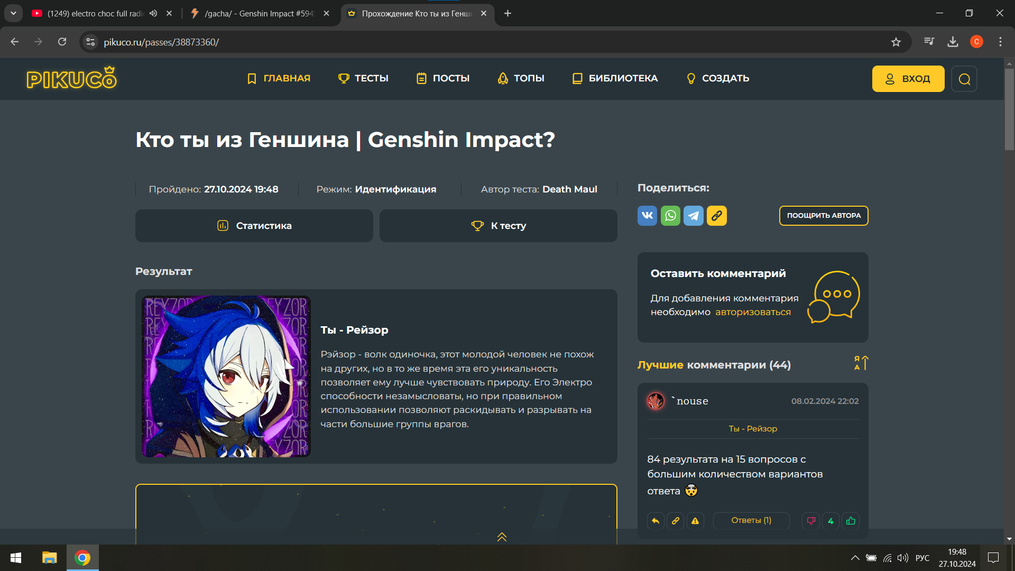Copy comment link chain icon
The image size is (1015, 571).
[675, 521]
